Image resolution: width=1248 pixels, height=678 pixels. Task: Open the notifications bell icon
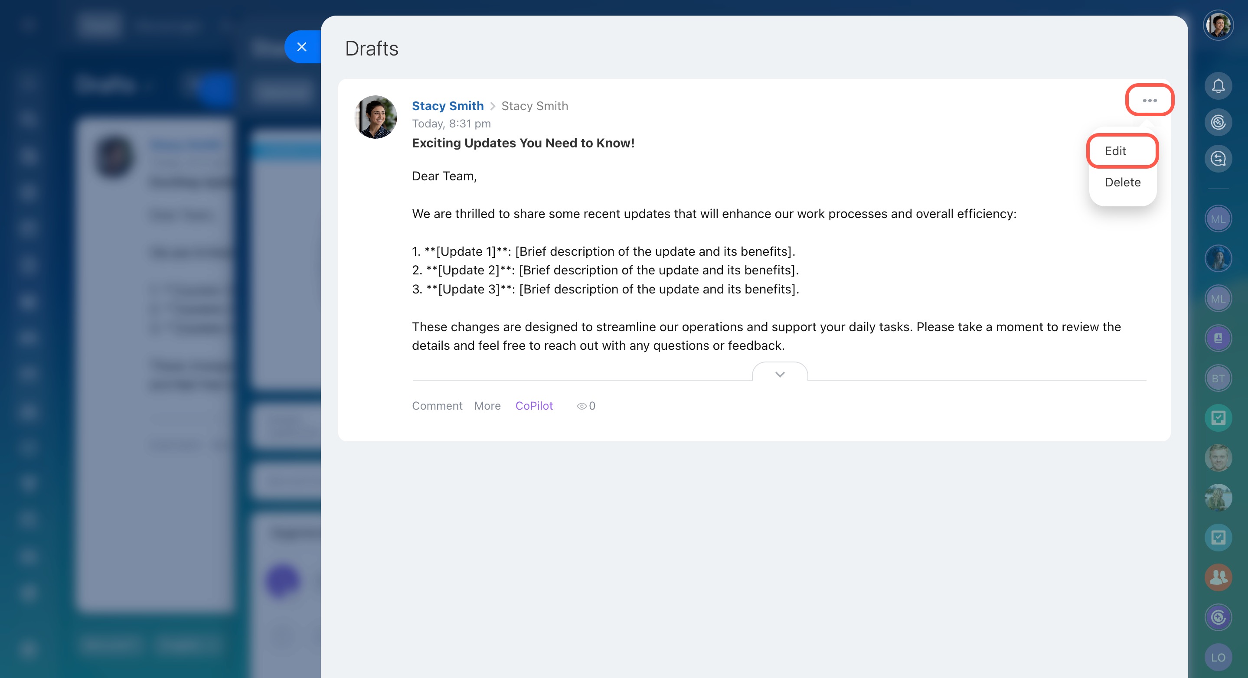click(x=1218, y=86)
